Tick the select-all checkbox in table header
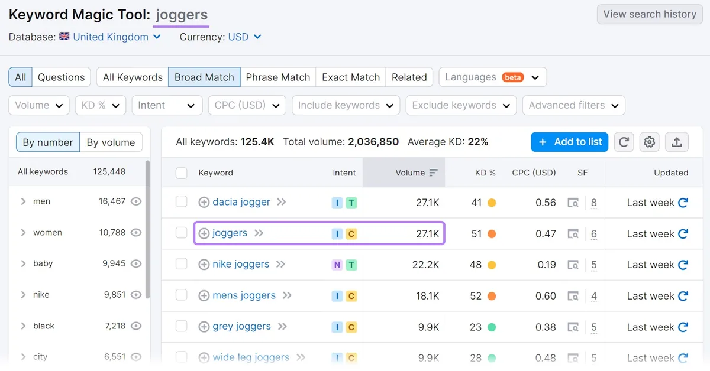This screenshot has width=710, height=371. tap(182, 173)
